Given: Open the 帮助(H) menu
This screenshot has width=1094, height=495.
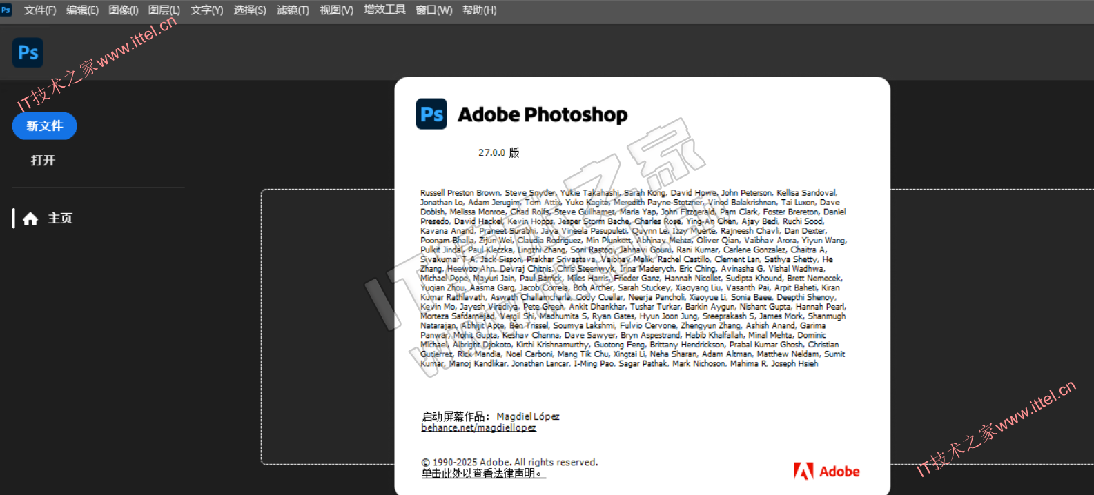Looking at the screenshot, I should (479, 10).
